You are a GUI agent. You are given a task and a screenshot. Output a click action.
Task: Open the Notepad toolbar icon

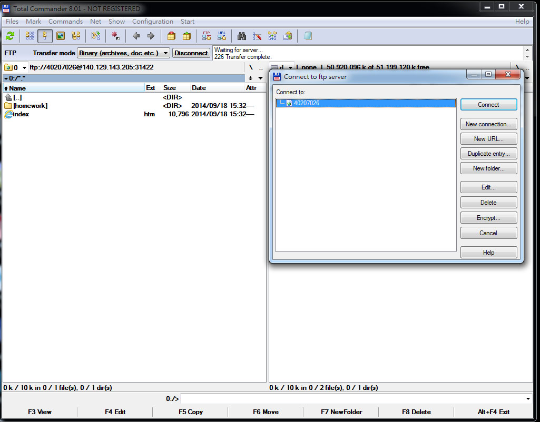(x=308, y=36)
